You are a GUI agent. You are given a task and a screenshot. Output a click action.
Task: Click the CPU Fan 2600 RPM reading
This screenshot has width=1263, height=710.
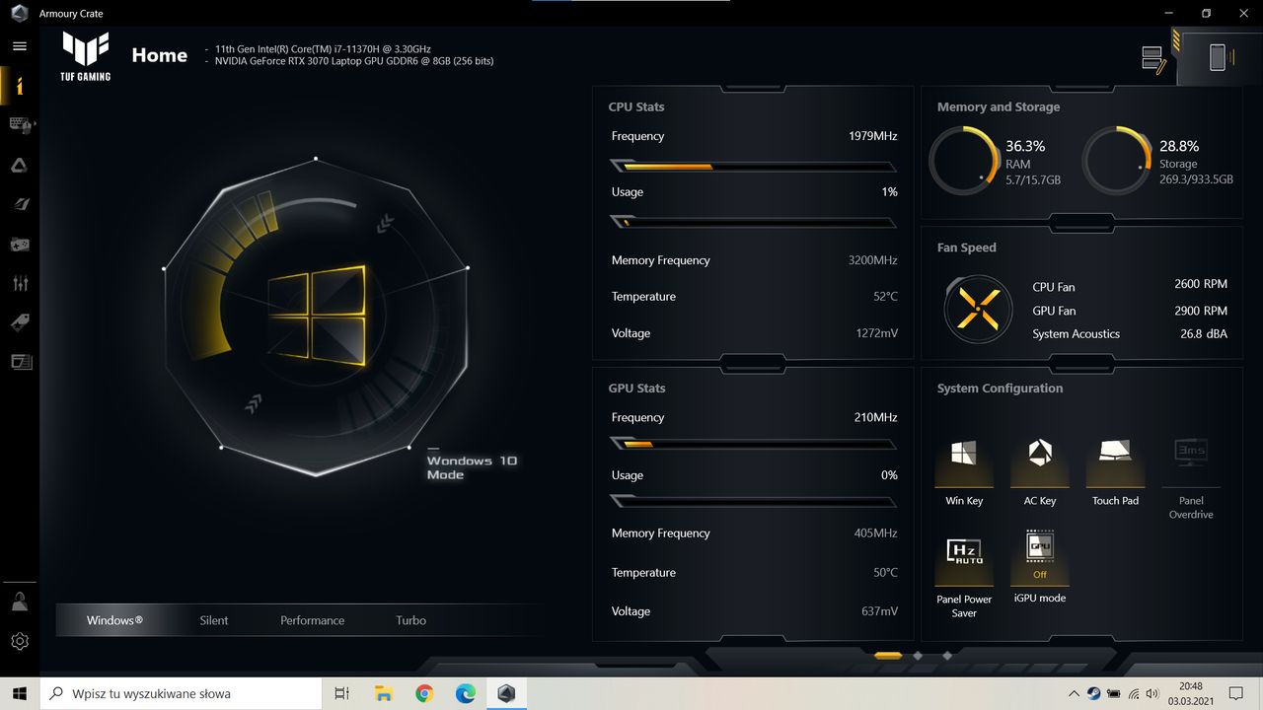tap(1201, 284)
